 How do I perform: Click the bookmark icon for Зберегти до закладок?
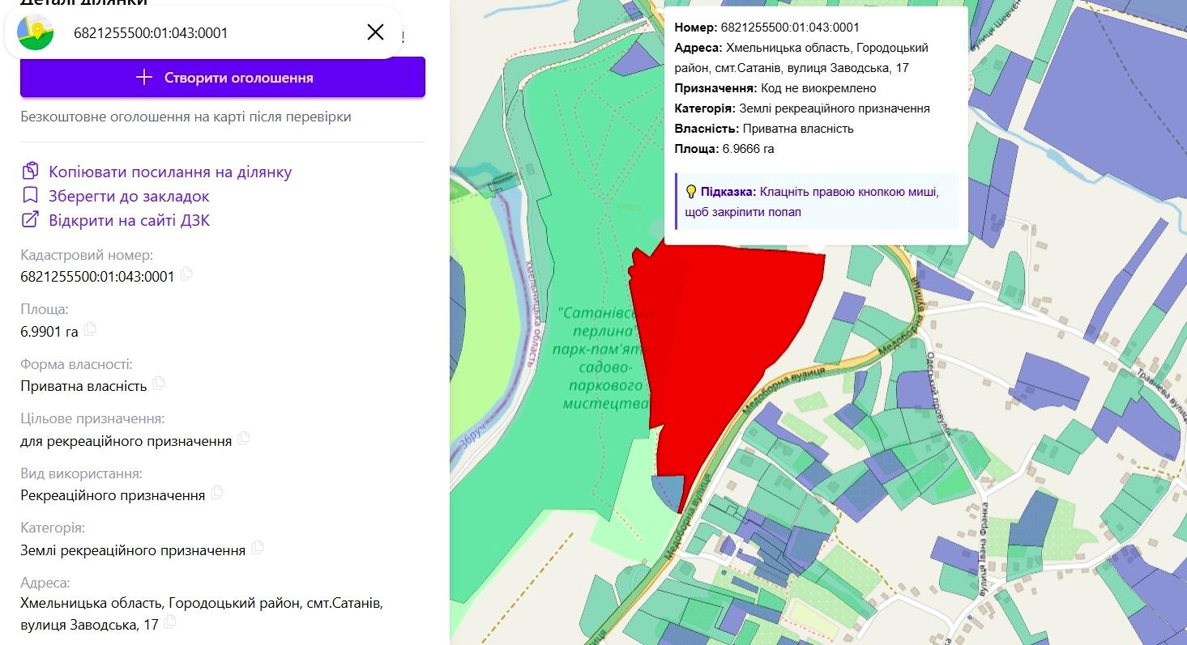[31, 196]
